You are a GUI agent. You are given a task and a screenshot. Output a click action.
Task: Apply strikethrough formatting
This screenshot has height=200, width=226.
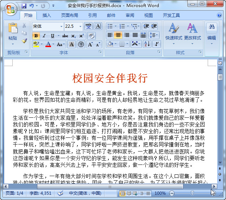65,36
